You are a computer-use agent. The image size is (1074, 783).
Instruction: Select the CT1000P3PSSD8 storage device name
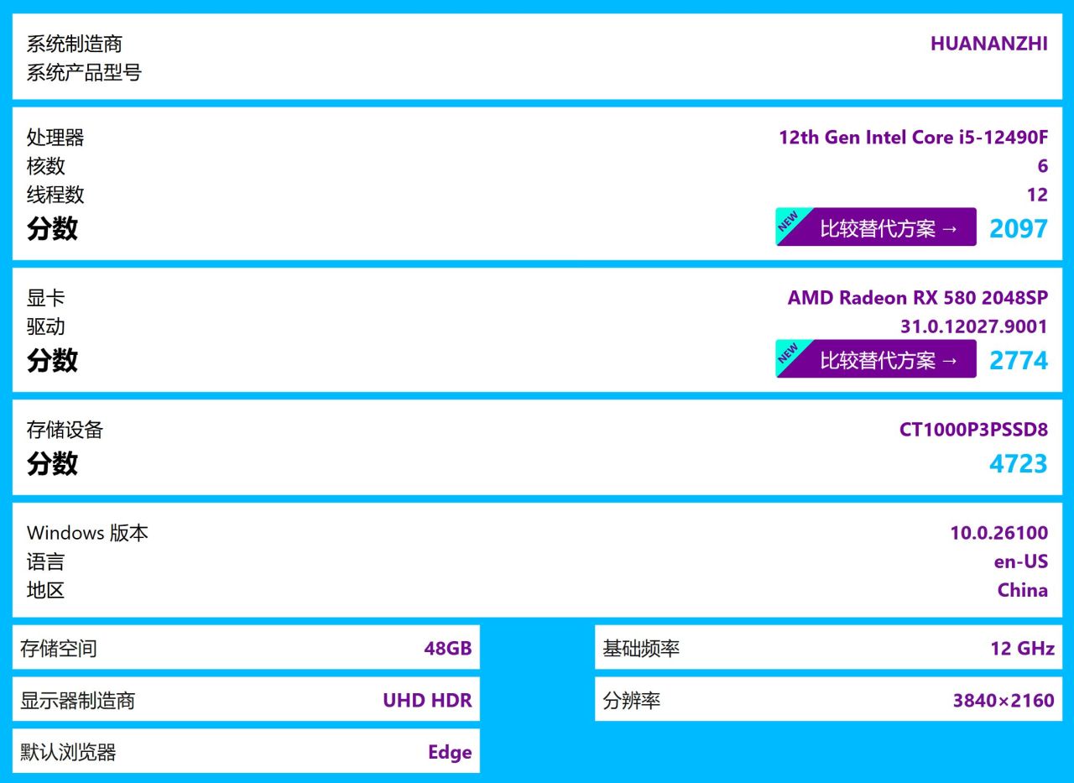[974, 430]
